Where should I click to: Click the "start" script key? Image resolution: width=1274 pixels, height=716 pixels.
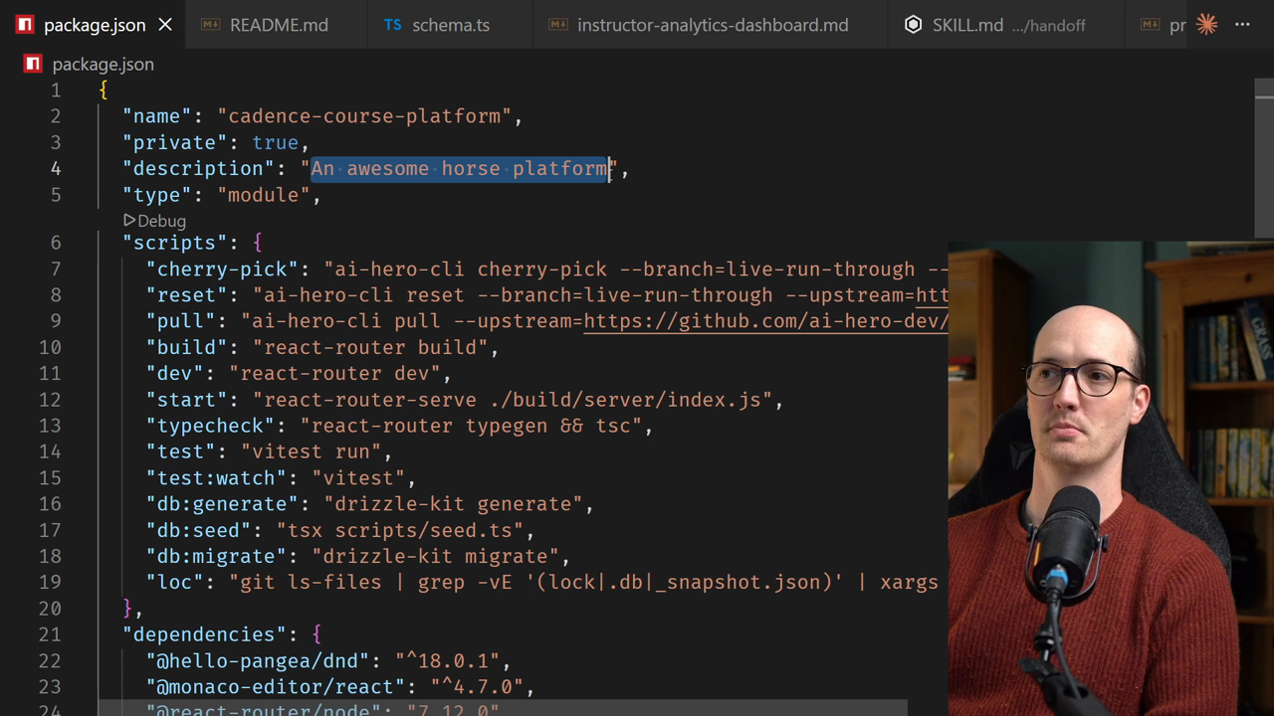pyautogui.click(x=186, y=400)
